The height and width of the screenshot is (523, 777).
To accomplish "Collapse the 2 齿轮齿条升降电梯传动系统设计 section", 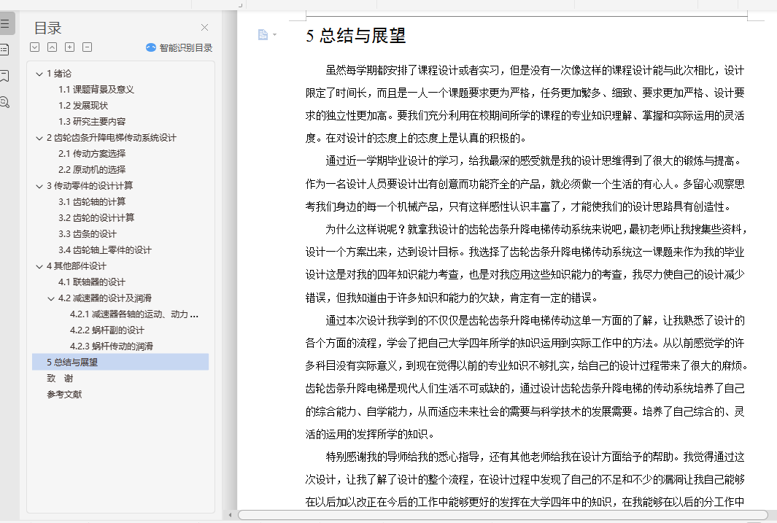I will [39, 138].
